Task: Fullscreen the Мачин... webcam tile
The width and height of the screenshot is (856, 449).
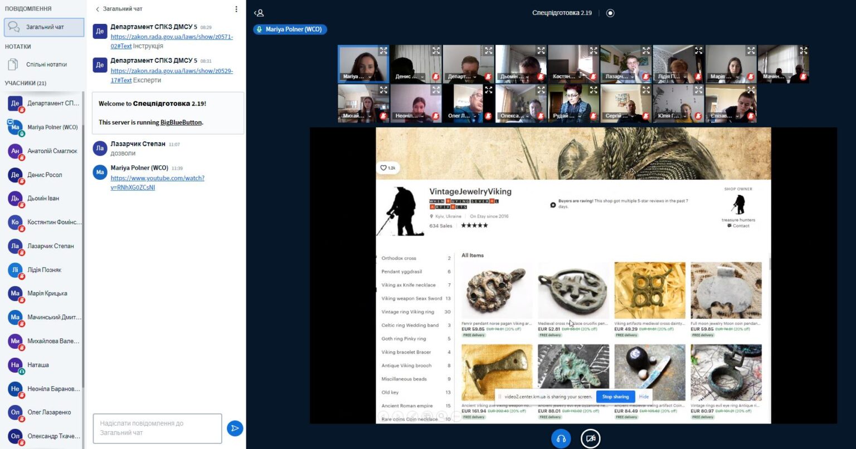Action: point(803,51)
